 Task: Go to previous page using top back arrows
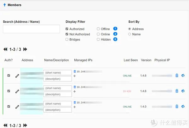pyautogui.click(x=5, y=49)
